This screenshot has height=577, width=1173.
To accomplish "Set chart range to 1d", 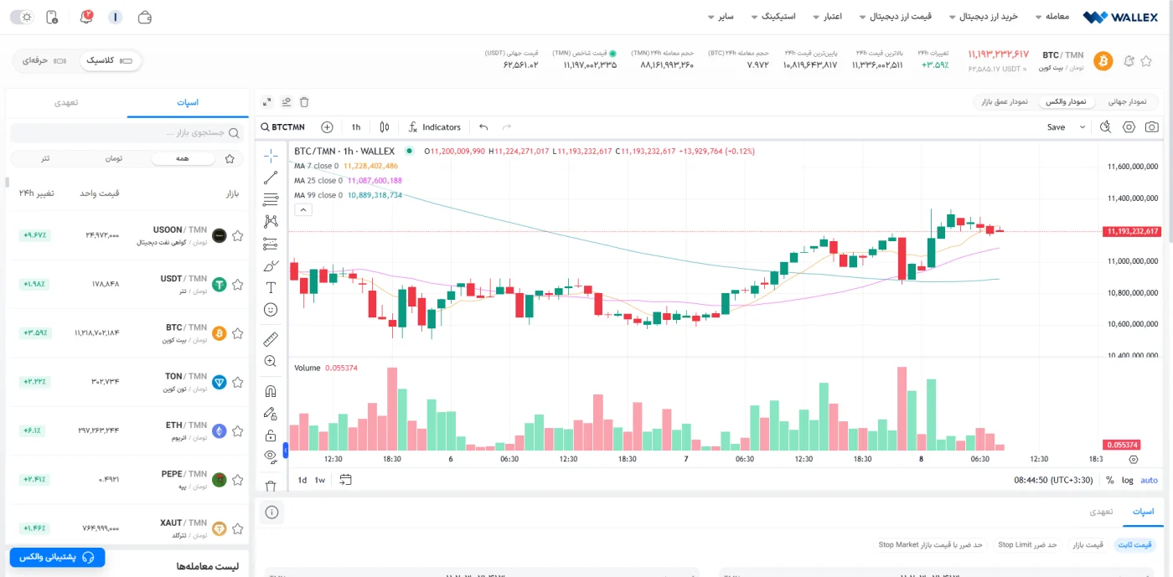I will click(x=302, y=480).
